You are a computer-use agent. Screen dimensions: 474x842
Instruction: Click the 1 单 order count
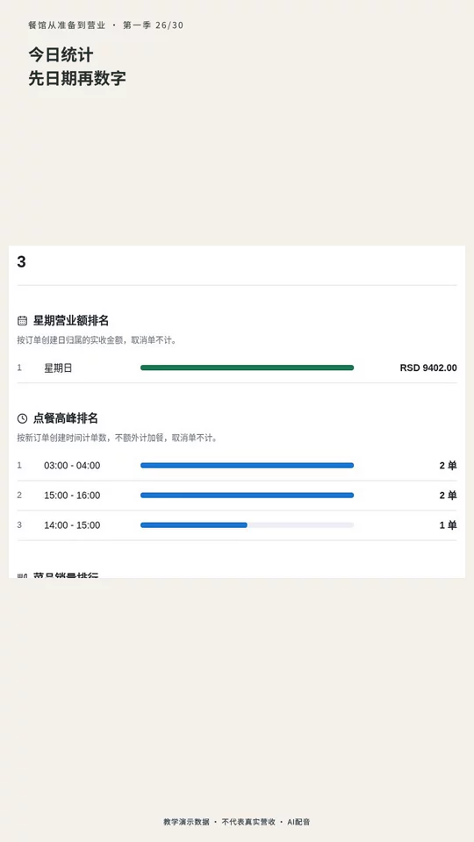[x=449, y=525]
